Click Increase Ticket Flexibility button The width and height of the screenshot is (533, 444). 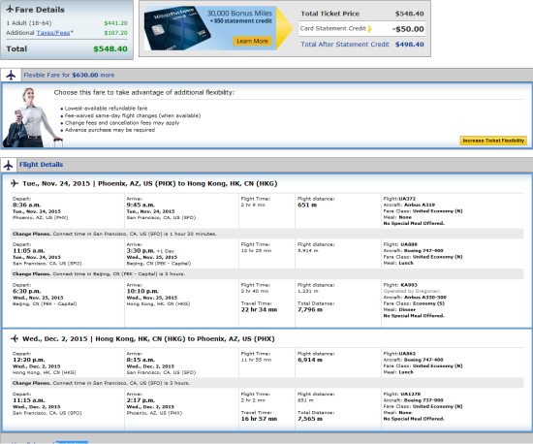(x=493, y=141)
